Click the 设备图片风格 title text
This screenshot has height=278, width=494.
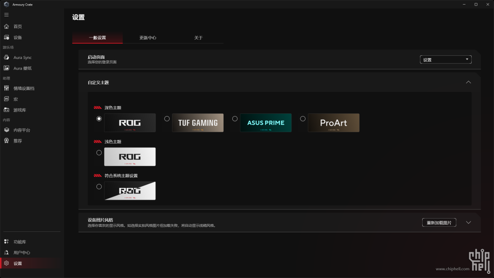pos(100,220)
